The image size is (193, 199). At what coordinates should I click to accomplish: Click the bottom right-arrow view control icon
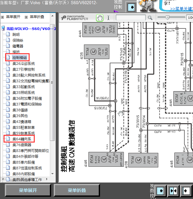[x=160, y=191]
